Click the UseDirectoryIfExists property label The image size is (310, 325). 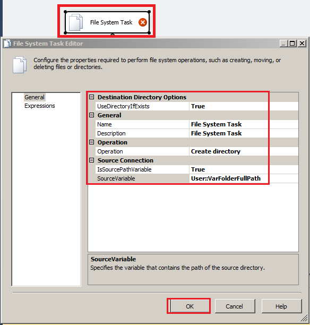pyautogui.click(x=123, y=106)
